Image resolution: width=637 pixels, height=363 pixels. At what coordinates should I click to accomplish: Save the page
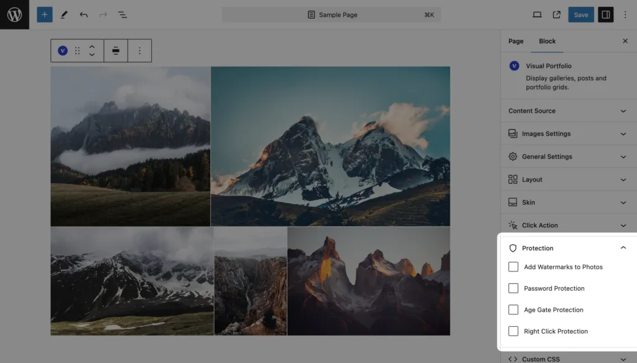click(x=581, y=15)
